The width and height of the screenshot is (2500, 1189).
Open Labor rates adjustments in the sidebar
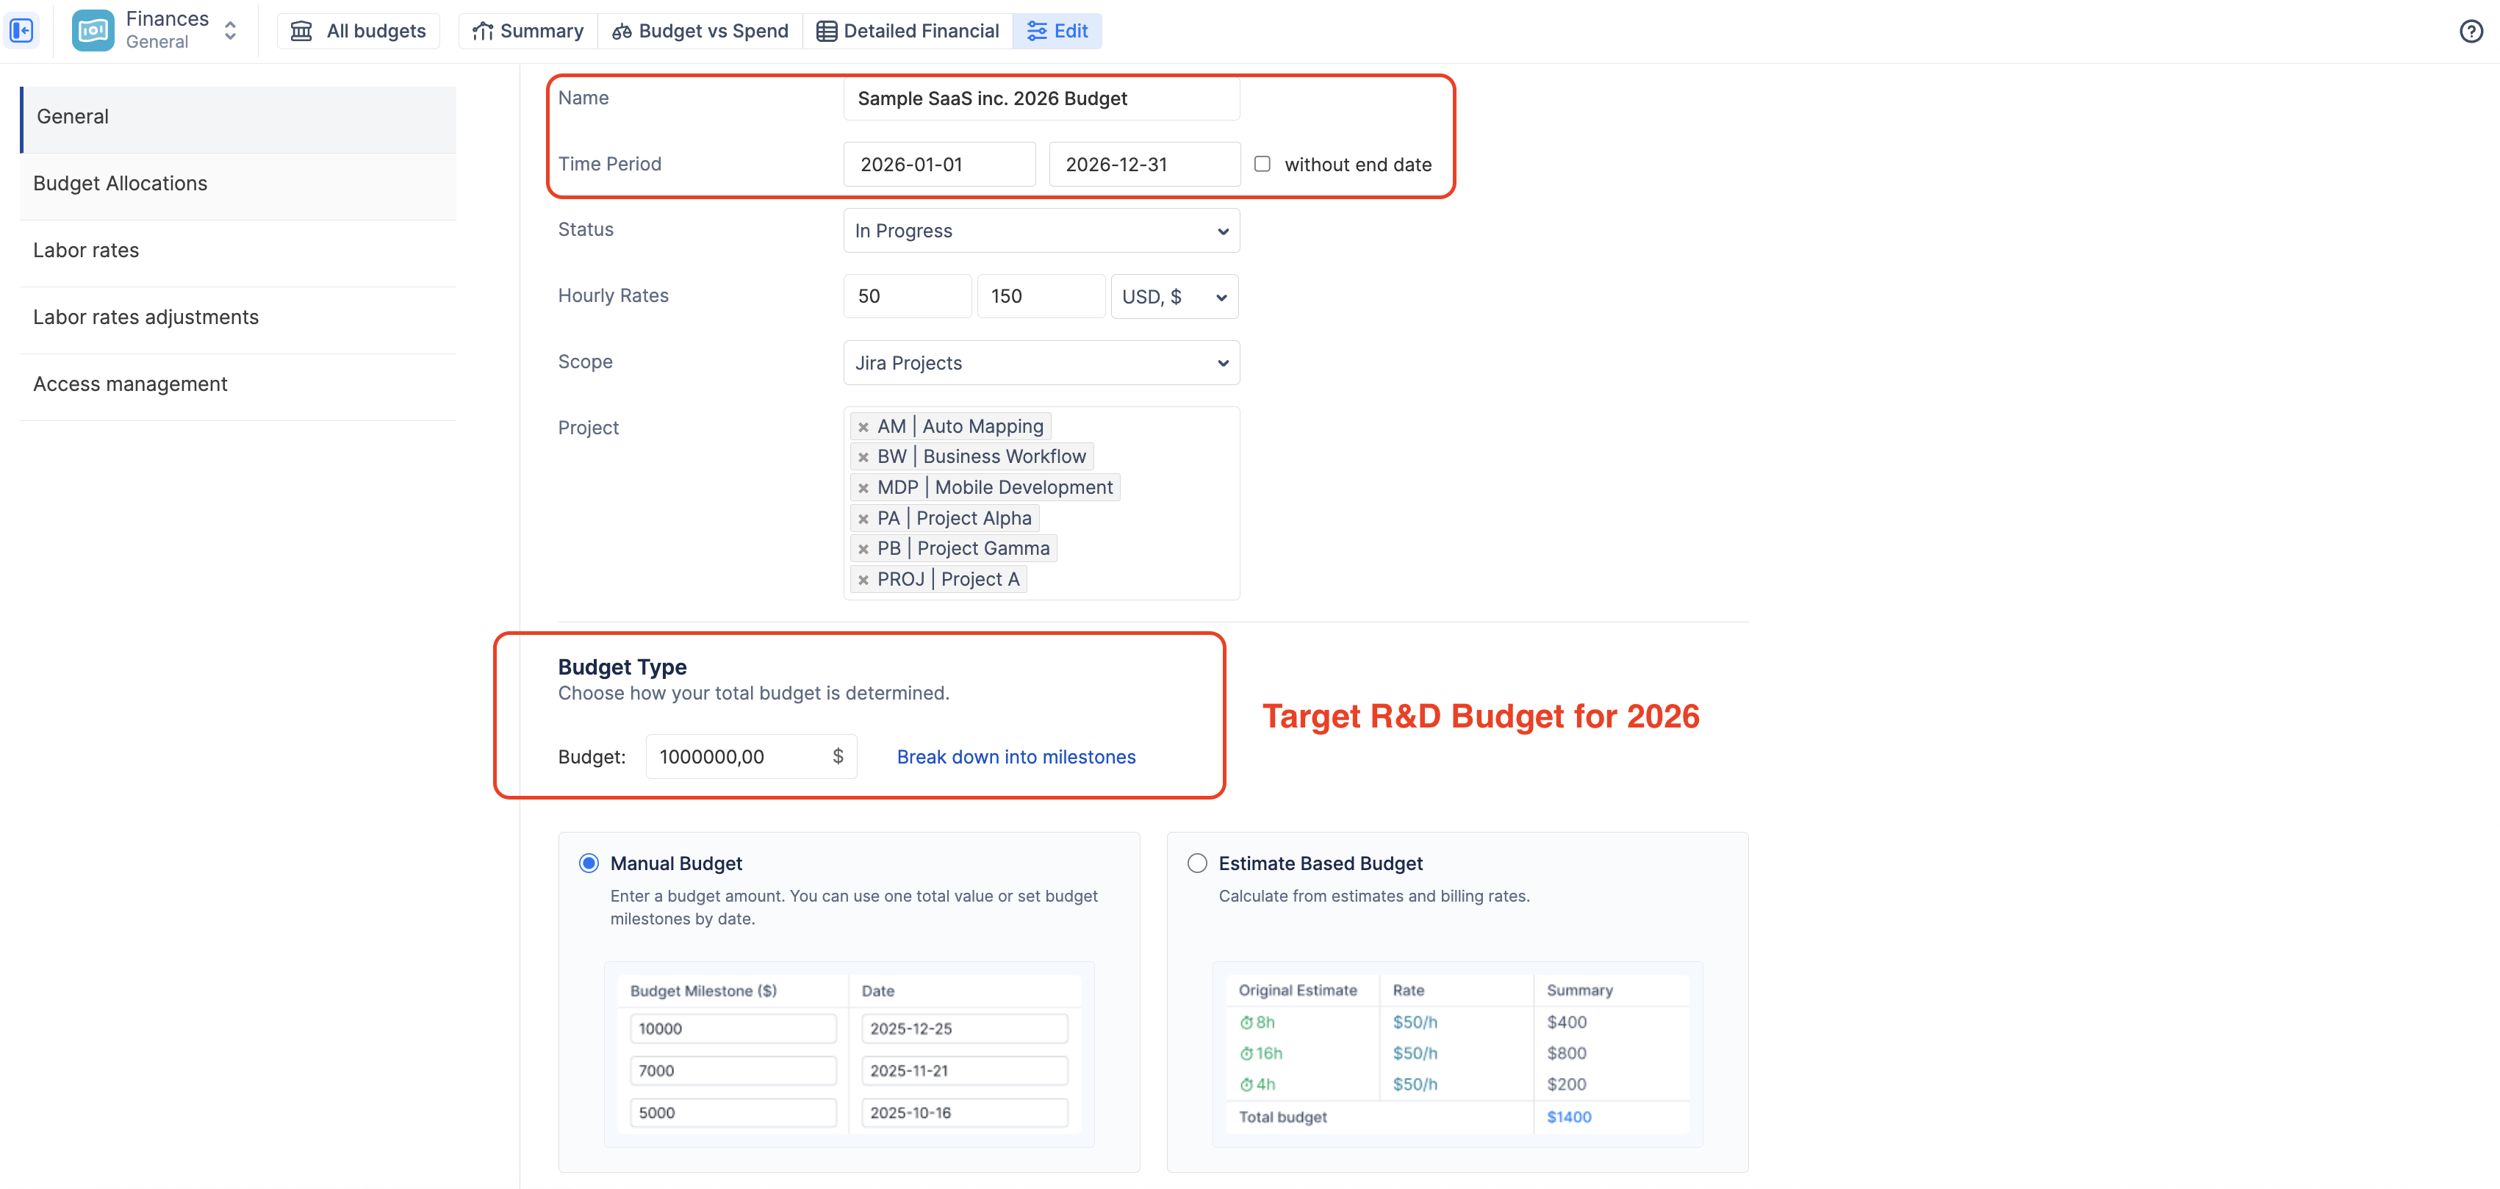point(146,317)
